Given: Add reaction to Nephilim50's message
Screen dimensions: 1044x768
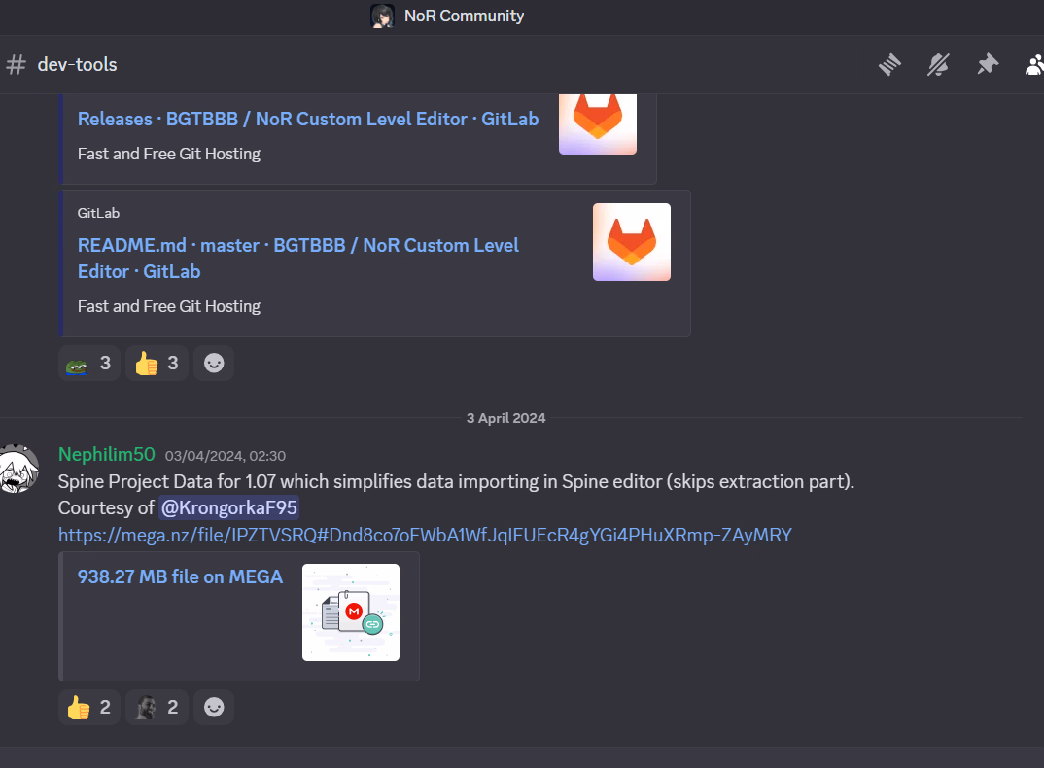Looking at the screenshot, I should [x=214, y=708].
